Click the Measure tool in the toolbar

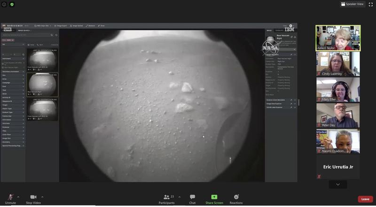coord(90,25)
